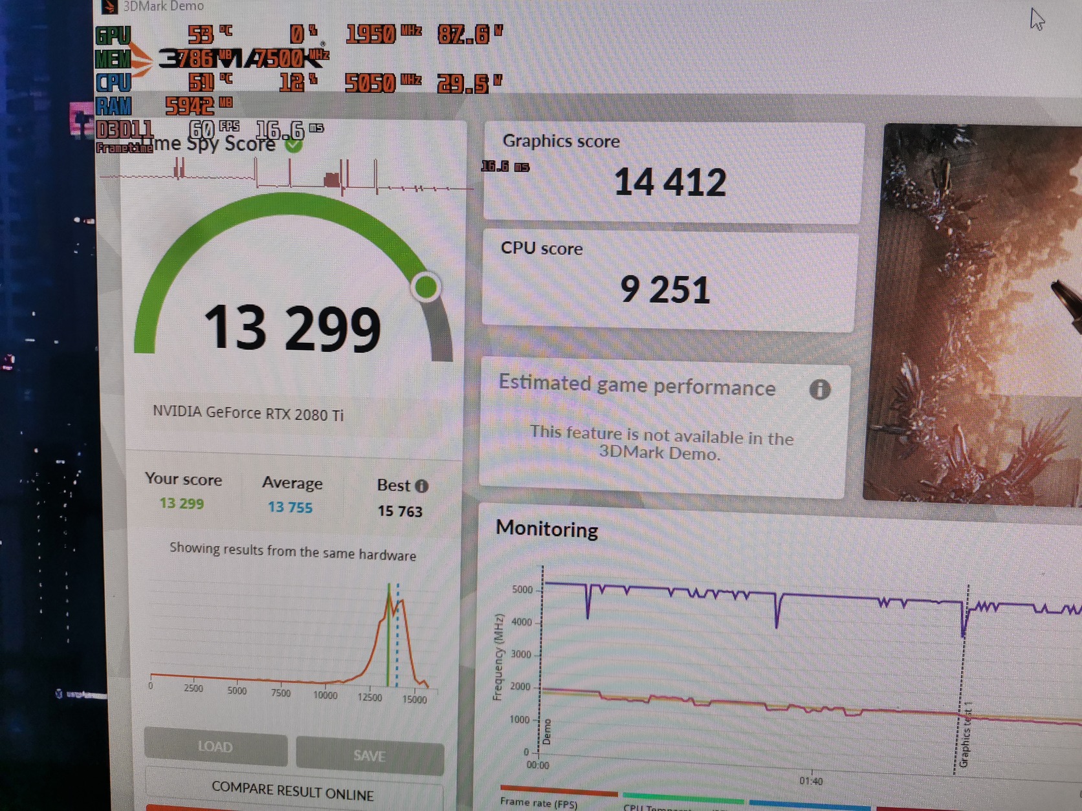Click the Average score value 13 755

(x=291, y=507)
